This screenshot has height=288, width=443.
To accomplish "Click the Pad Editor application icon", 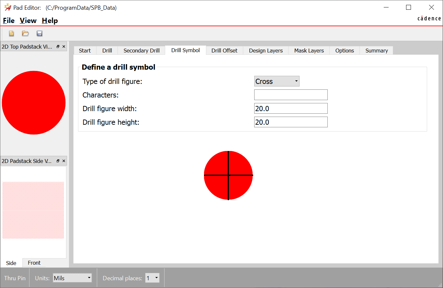I will click(x=7, y=7).
